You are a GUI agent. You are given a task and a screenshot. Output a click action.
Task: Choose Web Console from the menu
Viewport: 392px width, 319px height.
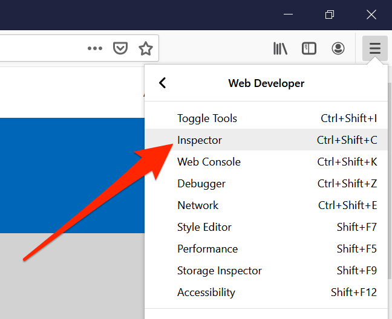click(x=209, y=162)
